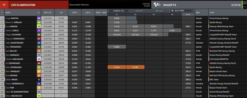The image size is (247, 98).
Task: Select Fabio Quartararo's row
Action: (124, 43)
